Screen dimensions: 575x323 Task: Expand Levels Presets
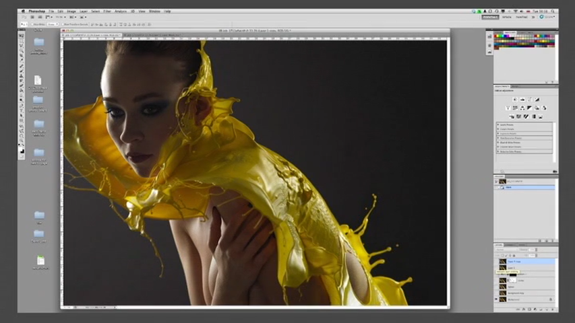pos(498,125)
